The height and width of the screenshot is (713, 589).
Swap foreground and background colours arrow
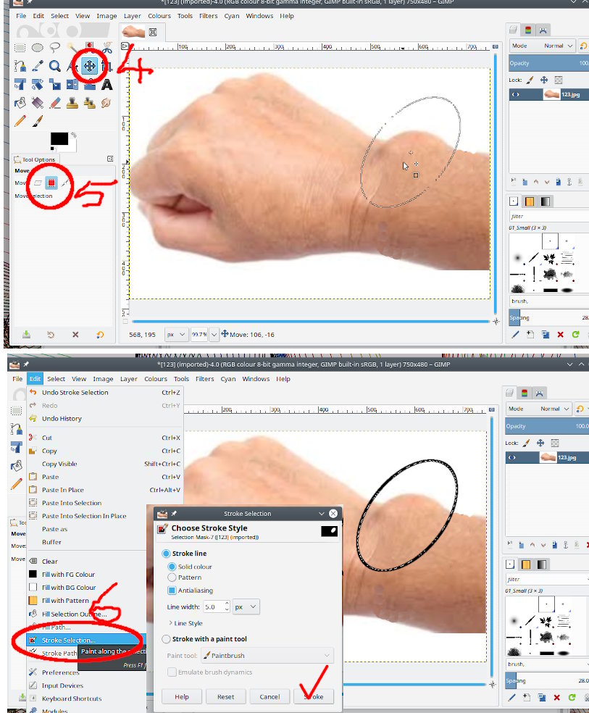(74, 135)
